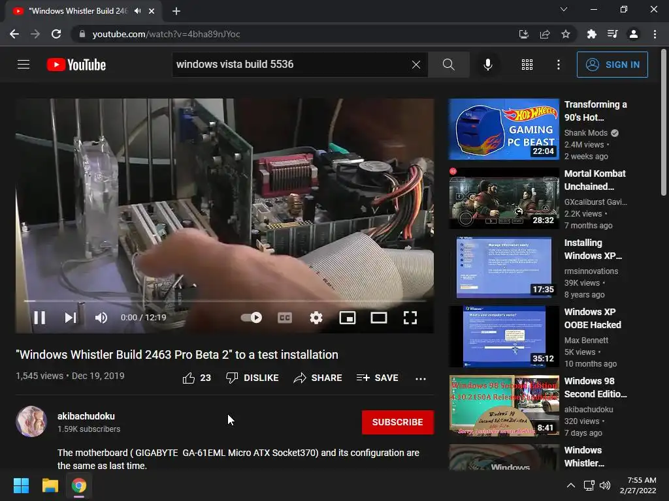Open the tab search chevron
The image size is (669, 501).
(x=564, y=9)
